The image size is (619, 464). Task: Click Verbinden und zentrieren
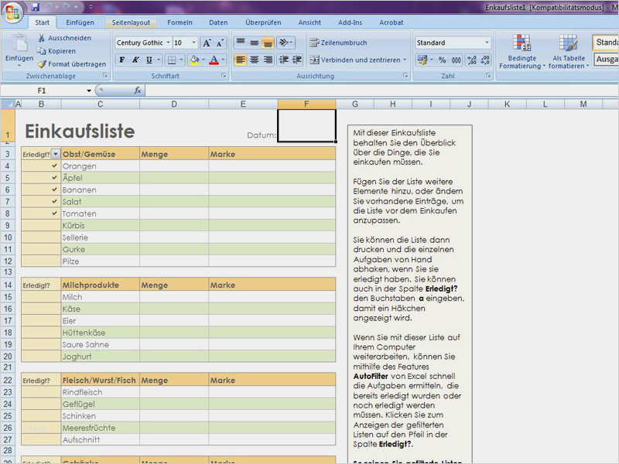coord(358,60)
